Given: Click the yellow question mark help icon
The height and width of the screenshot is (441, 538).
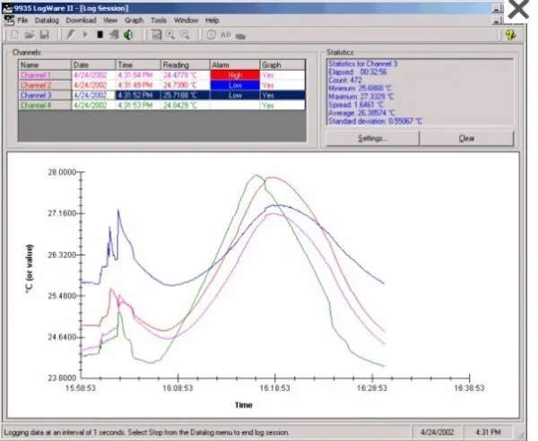Looking at the screenshot, I should (510, 35).
